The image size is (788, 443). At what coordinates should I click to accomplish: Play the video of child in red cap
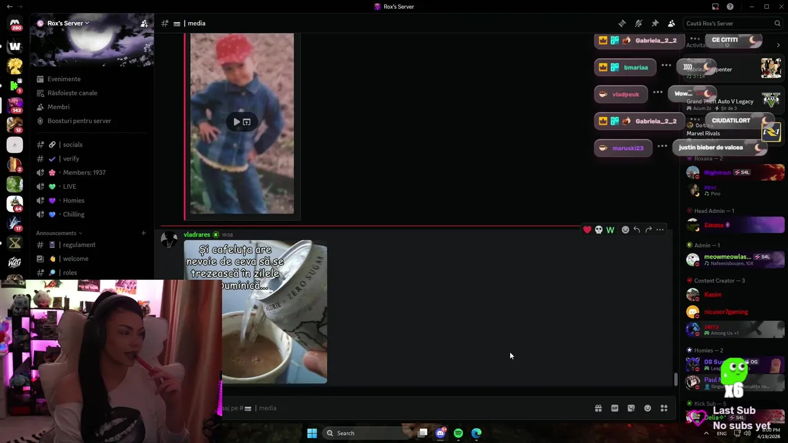[236, 122]
